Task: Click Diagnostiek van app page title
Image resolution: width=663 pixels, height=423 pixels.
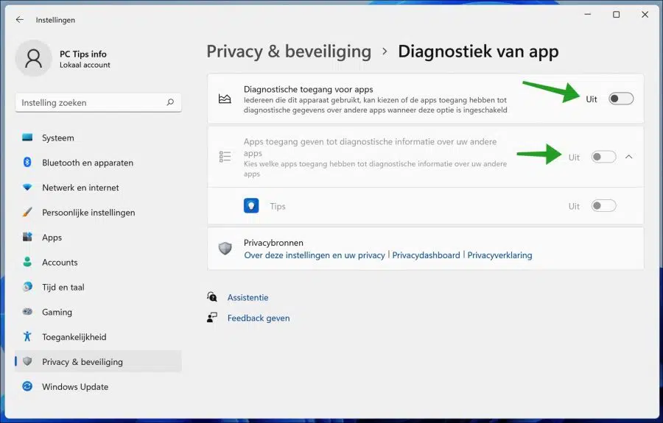Action: coord(478,51)
